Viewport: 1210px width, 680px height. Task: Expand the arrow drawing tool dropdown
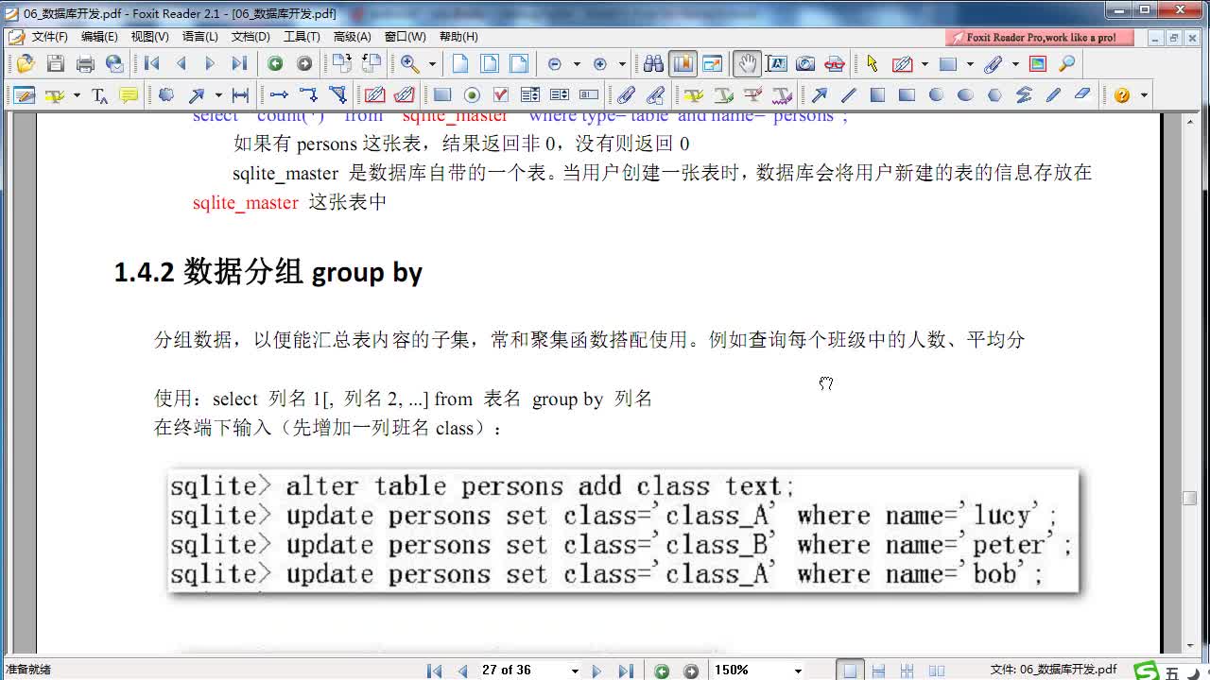point(218,95)
